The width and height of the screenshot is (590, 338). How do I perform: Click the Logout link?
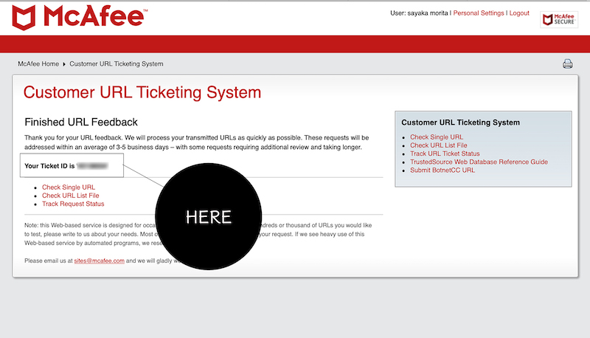click(x=519, y=13)
